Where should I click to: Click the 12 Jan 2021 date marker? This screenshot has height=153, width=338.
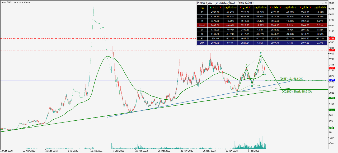pos(96,151)
